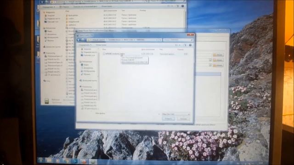Open Упорядочить menu in the background Explorer window
294x165 pixels.
[49, 7]
